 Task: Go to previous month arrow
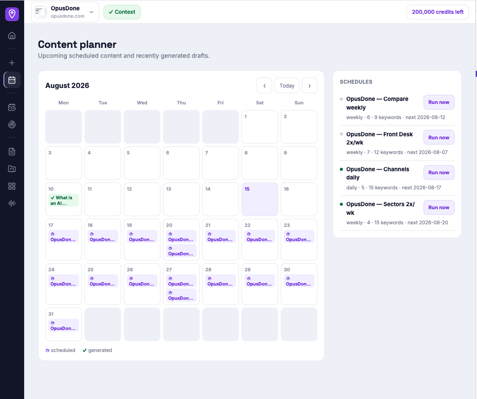[x=264, y=85]
